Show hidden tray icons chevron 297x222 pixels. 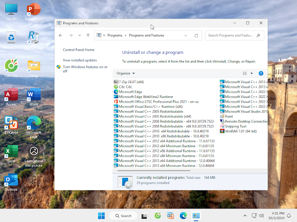[245, 215]
